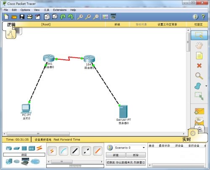Viewport: 210px width, 170px height.
Task: Click the Copy toolbar icon
Action: coord(47,17)
